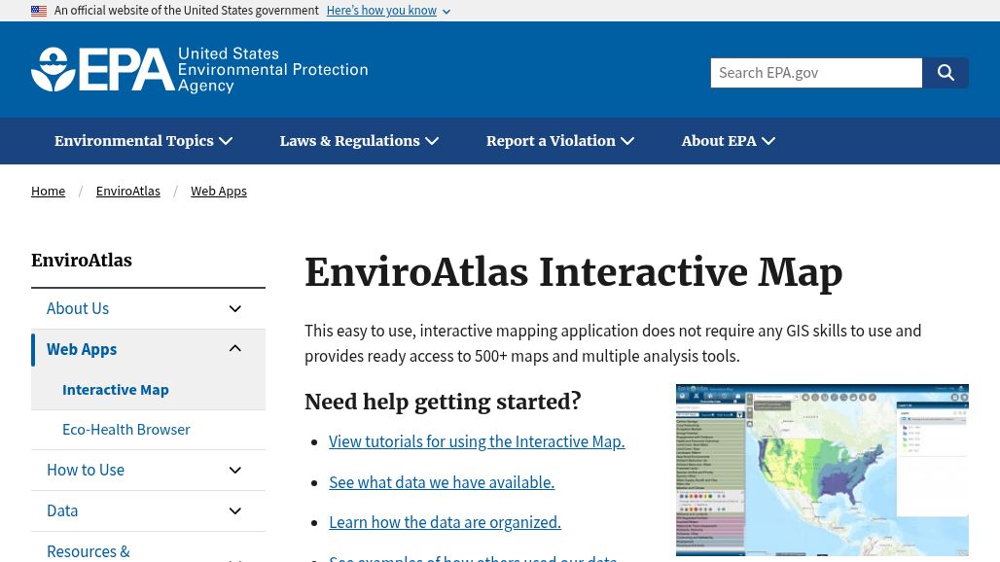Open Eco-Health Browser in the sidebar
The height and width of the screenshot is (562, 1000).
pyautogui.click(x=126, y=430)
